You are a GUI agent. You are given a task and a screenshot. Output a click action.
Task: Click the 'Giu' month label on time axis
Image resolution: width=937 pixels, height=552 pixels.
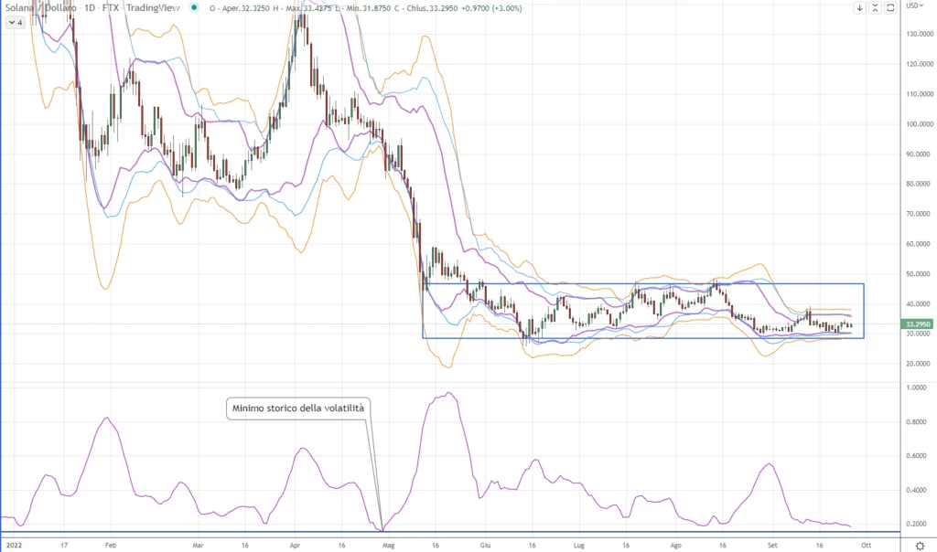click(484, 543)
